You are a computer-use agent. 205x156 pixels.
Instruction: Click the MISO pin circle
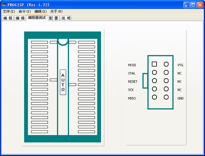[154, 97]
